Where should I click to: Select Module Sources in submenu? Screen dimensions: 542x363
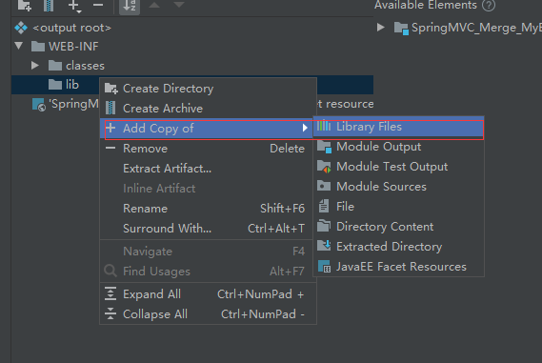(398, 187)
